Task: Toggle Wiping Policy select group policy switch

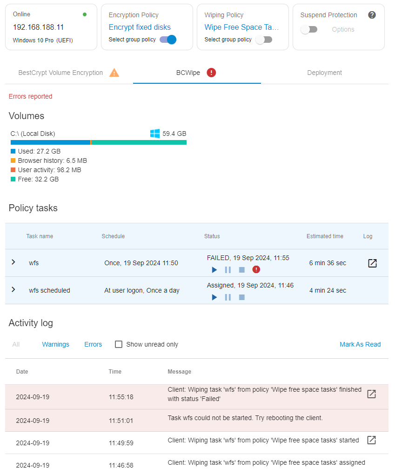Action: (264, 40)
